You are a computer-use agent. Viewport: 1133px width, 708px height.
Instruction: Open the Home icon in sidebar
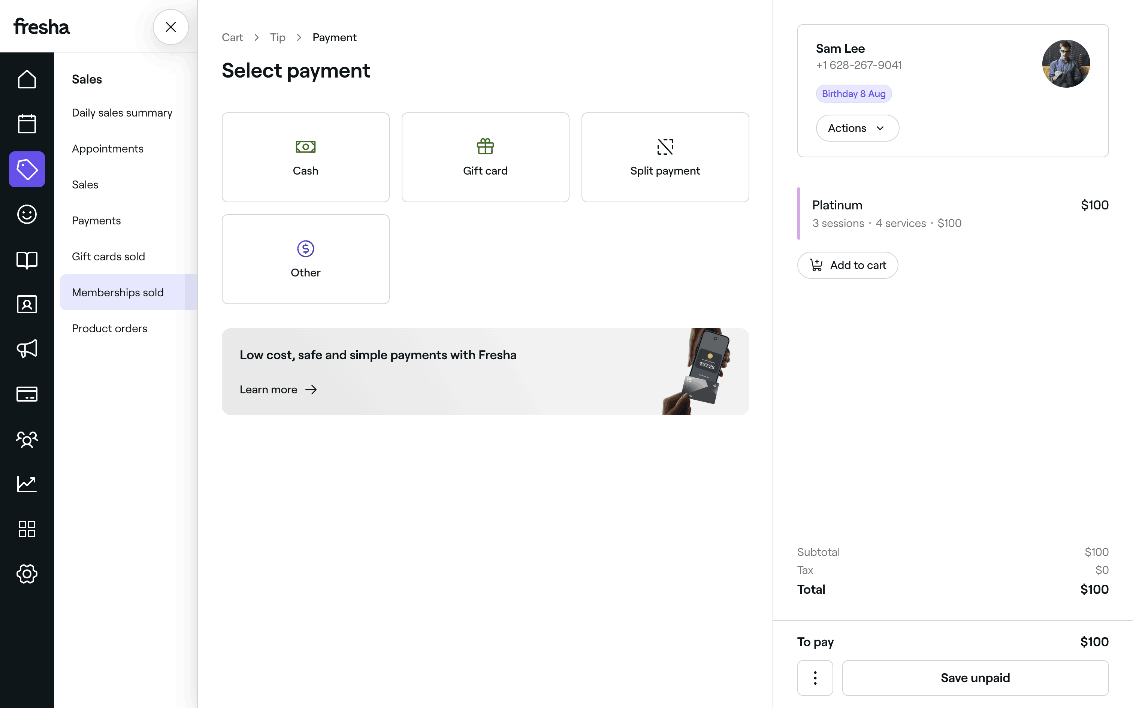coord(27,79)
